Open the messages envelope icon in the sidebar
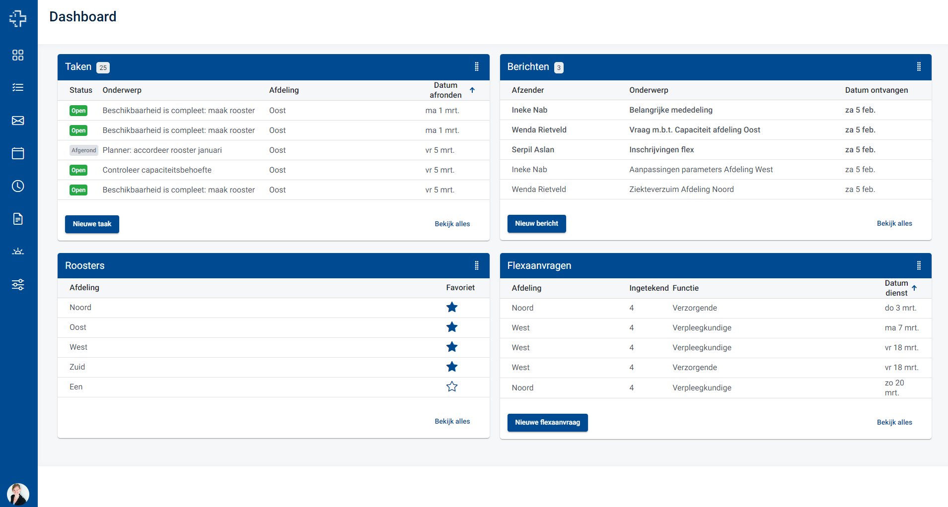Viewport: 948px width, 507px height. [18, 121]
